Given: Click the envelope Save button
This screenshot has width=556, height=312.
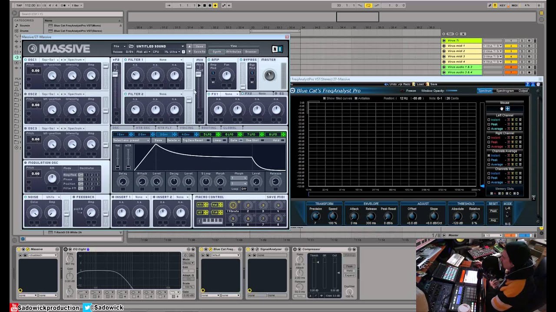Looking at the screenshot, I should click(158, 140).
